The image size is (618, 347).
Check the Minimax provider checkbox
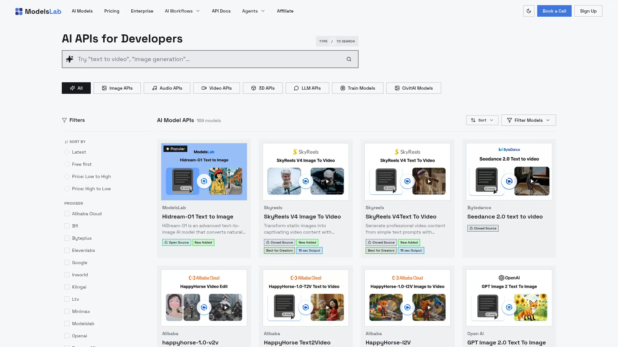point(67,311)
